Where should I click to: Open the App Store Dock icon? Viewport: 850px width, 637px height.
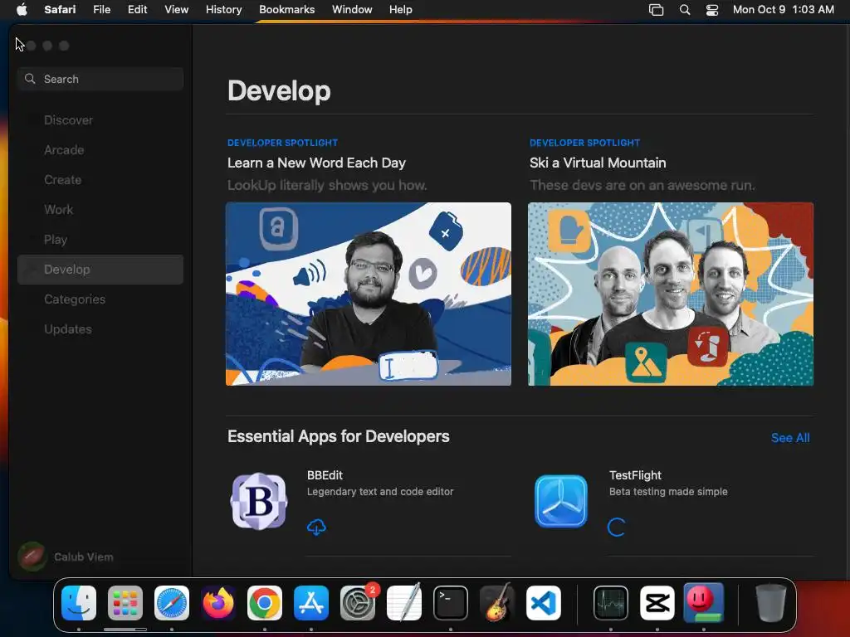tap(311, 602)
